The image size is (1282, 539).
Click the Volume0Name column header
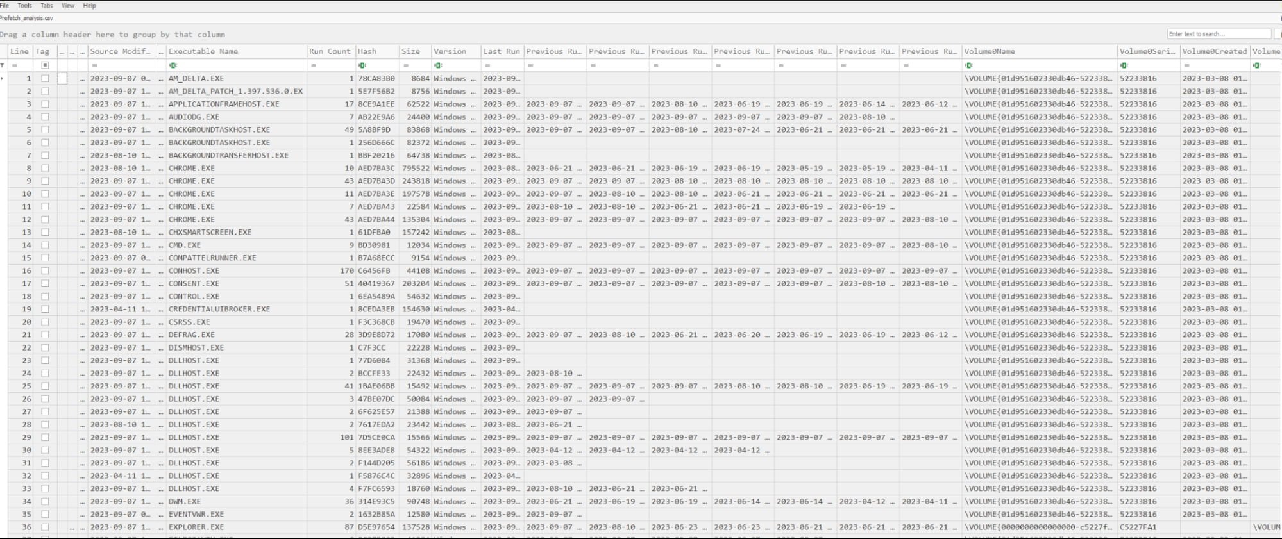(990, 51)
